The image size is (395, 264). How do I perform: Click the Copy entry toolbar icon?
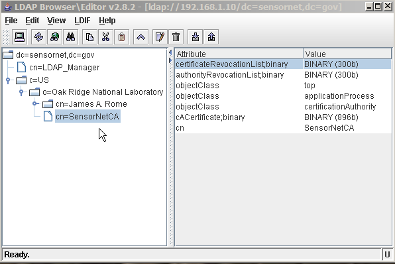tap(89, 37)
